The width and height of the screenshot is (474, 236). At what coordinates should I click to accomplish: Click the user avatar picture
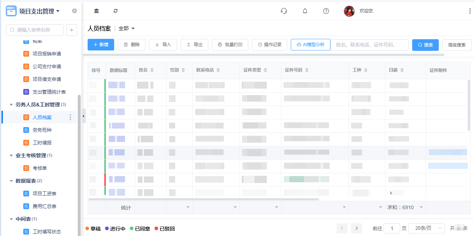(x=349, y=11)
